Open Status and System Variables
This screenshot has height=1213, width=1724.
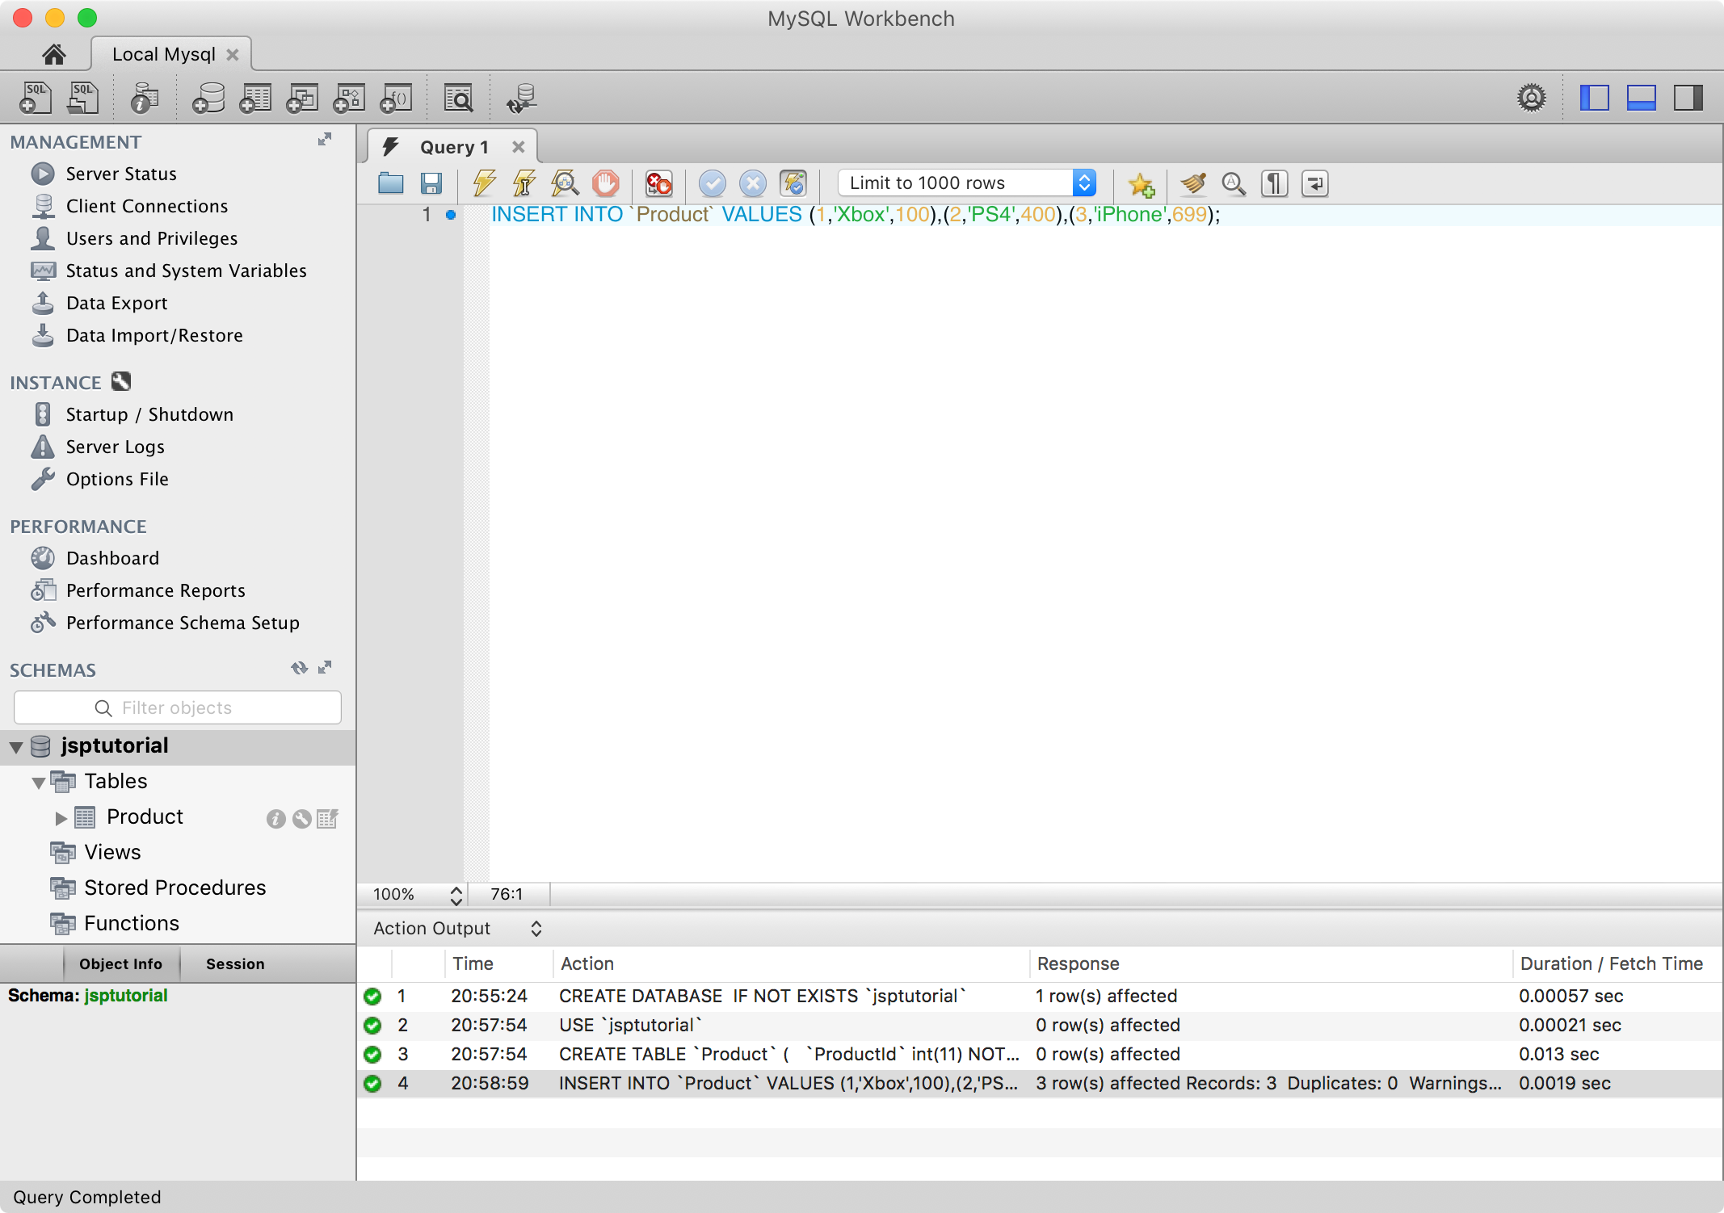coord(186,271)
